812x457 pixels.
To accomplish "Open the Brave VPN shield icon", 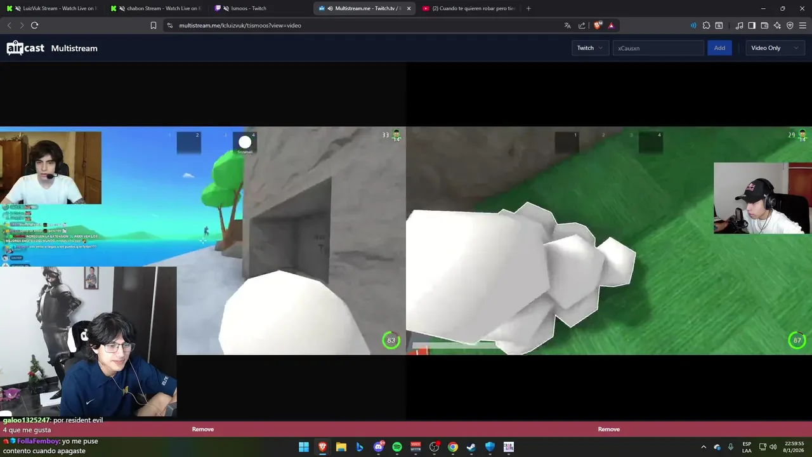I will point(790,25).
